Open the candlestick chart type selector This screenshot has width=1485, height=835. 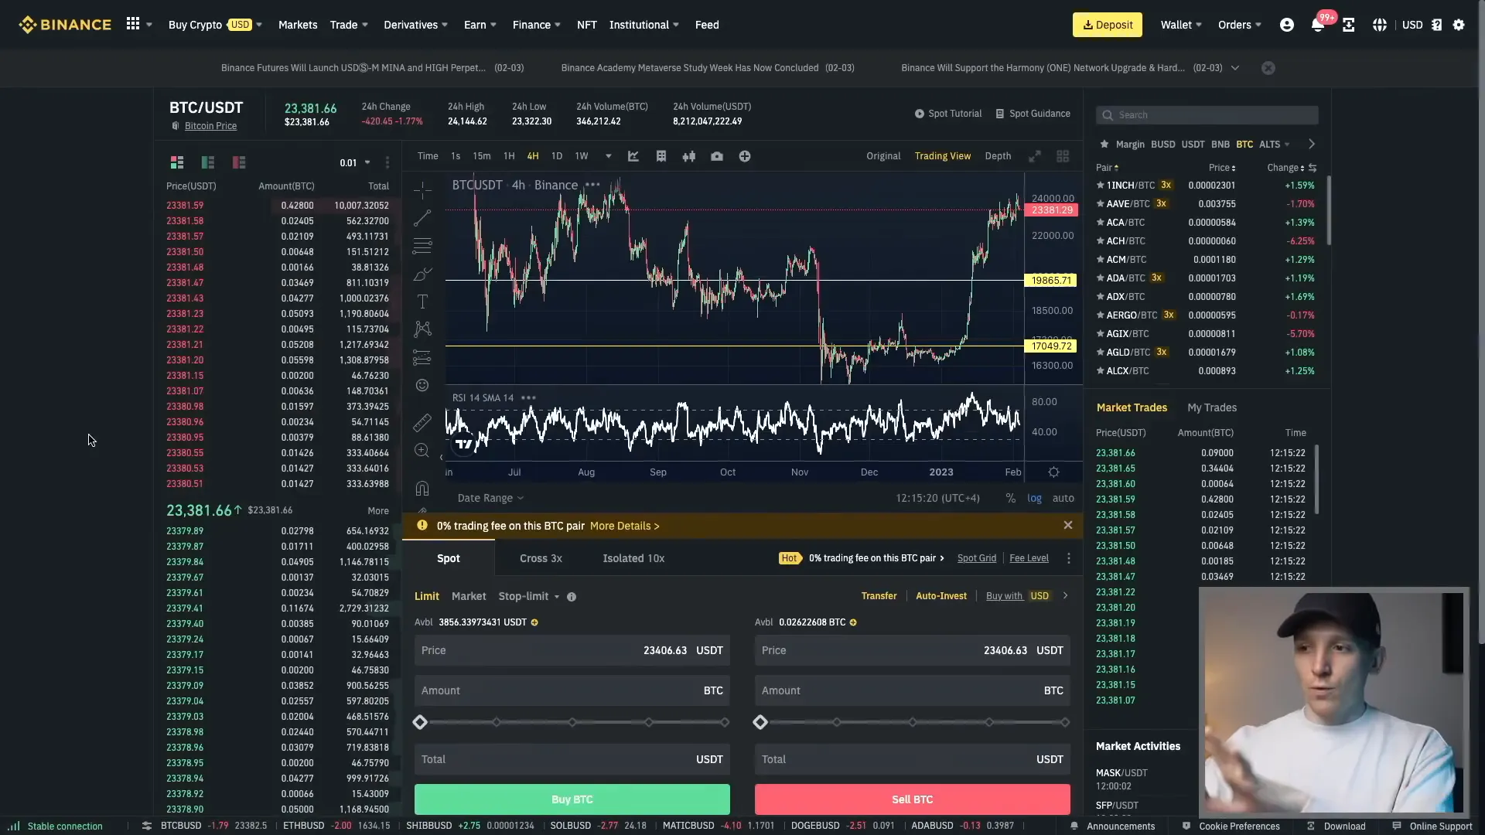pyautogui.click(x=689, y=156)
